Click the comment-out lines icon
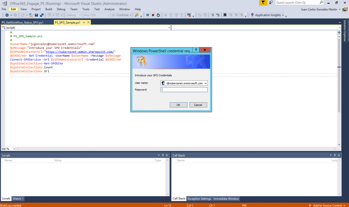Viewport: 349px width, 207px height. click(x=213, y=15)
